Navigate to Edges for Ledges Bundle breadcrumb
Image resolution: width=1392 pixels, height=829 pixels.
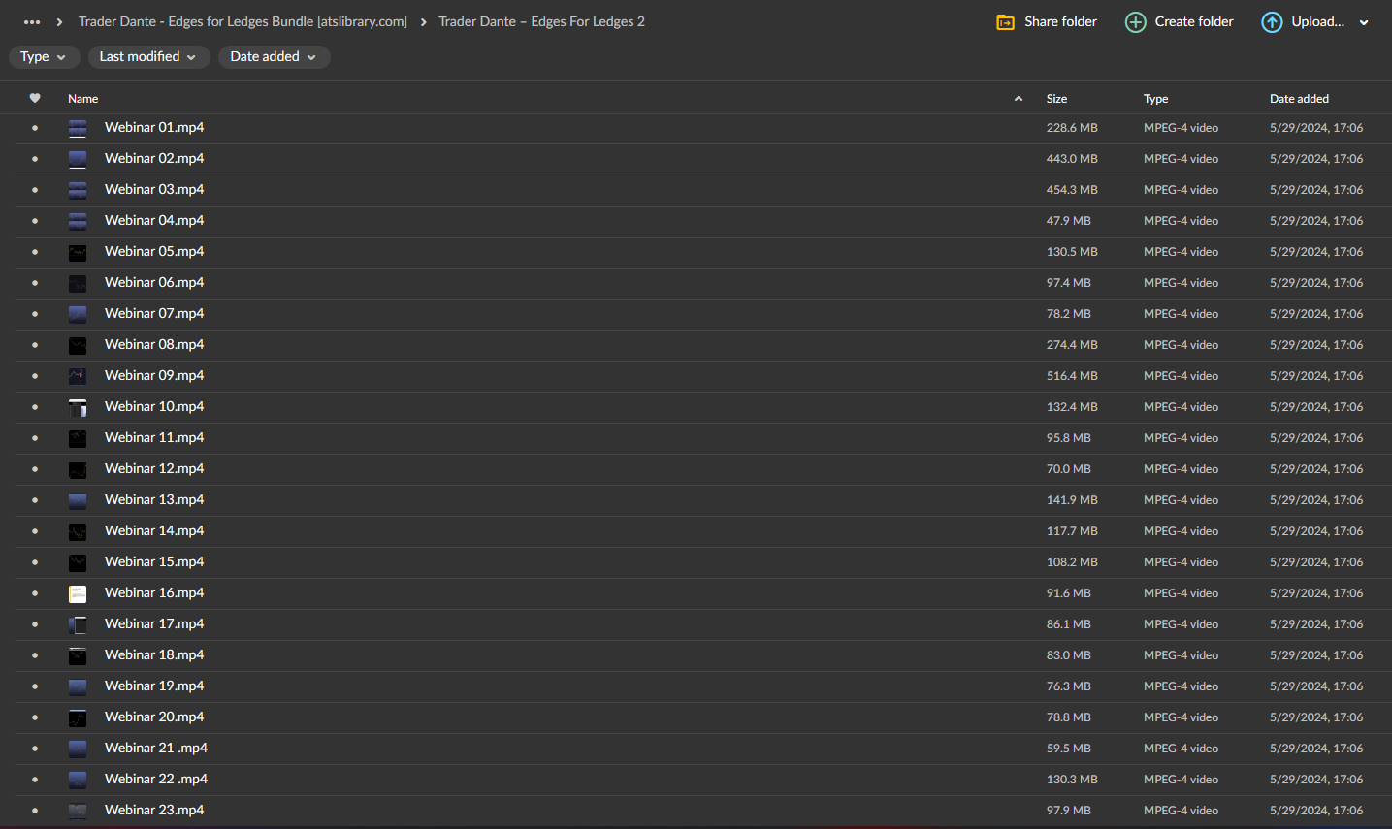pos(243,21)
